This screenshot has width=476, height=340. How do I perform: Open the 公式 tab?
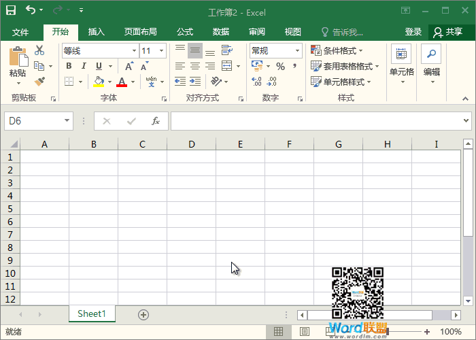click(185, 32)
